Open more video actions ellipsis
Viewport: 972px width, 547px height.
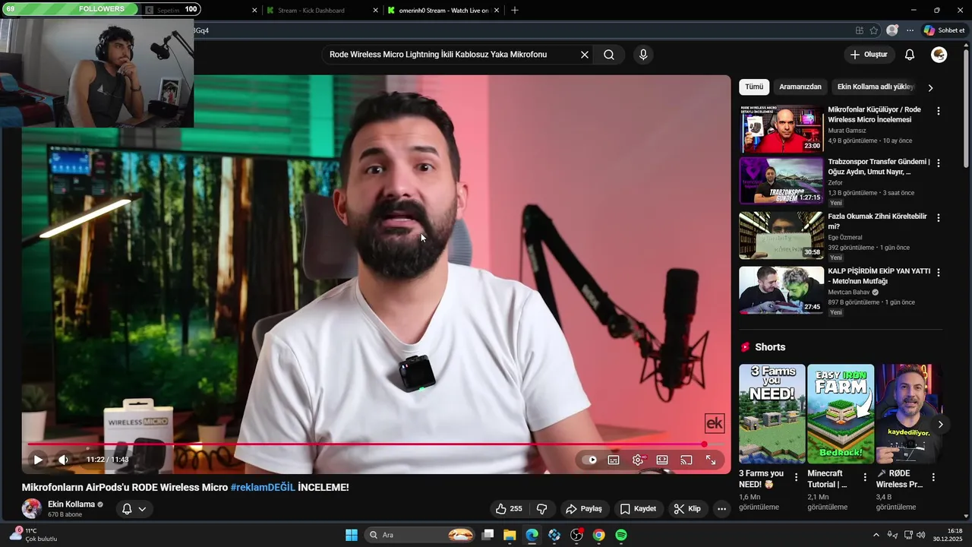coord(721,509)
